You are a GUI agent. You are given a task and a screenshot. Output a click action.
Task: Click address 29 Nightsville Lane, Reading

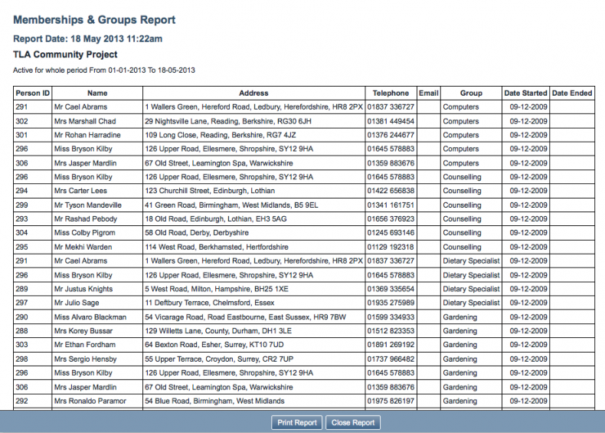(x=228, y=121)
